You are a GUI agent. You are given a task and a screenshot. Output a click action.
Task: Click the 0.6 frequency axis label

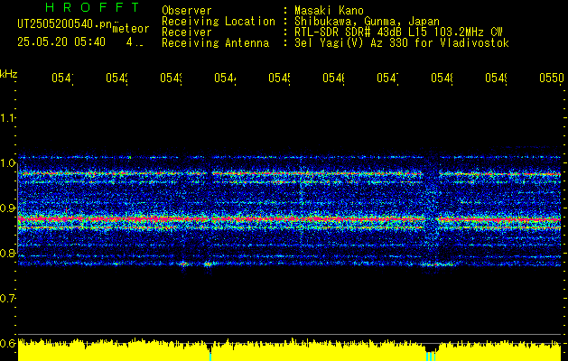point(8,343)
